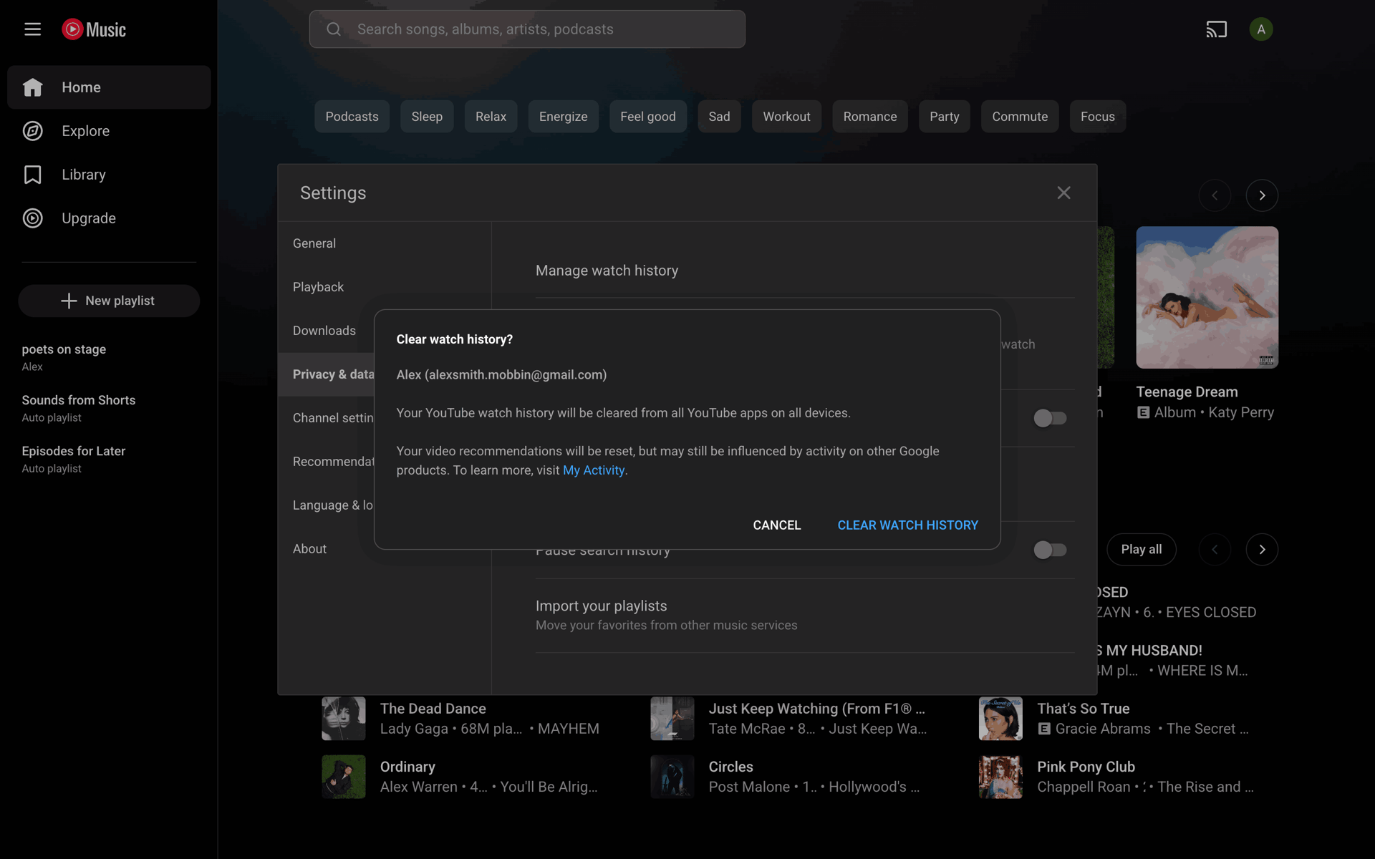The height and width of the screenshot is (859, 1375).
Task: Select the Privacy & data tab
Action: (326, 374)
